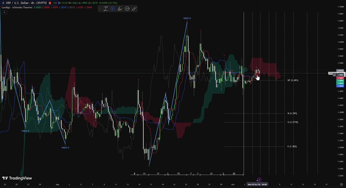Click the LuxAlgo - Ichimoku Theories indicator title
Viewport: 346px width, 188px height.
[x=17, y=7]
